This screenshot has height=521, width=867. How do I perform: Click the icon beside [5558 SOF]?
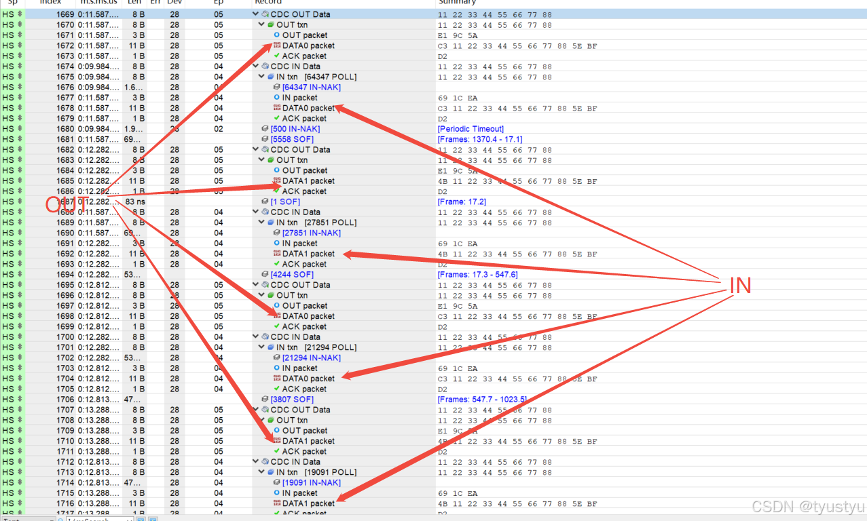coord(265,139)
